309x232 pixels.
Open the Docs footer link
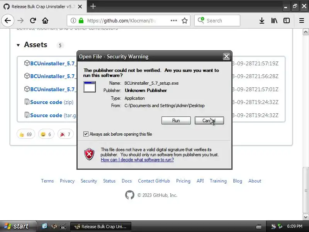127,181
